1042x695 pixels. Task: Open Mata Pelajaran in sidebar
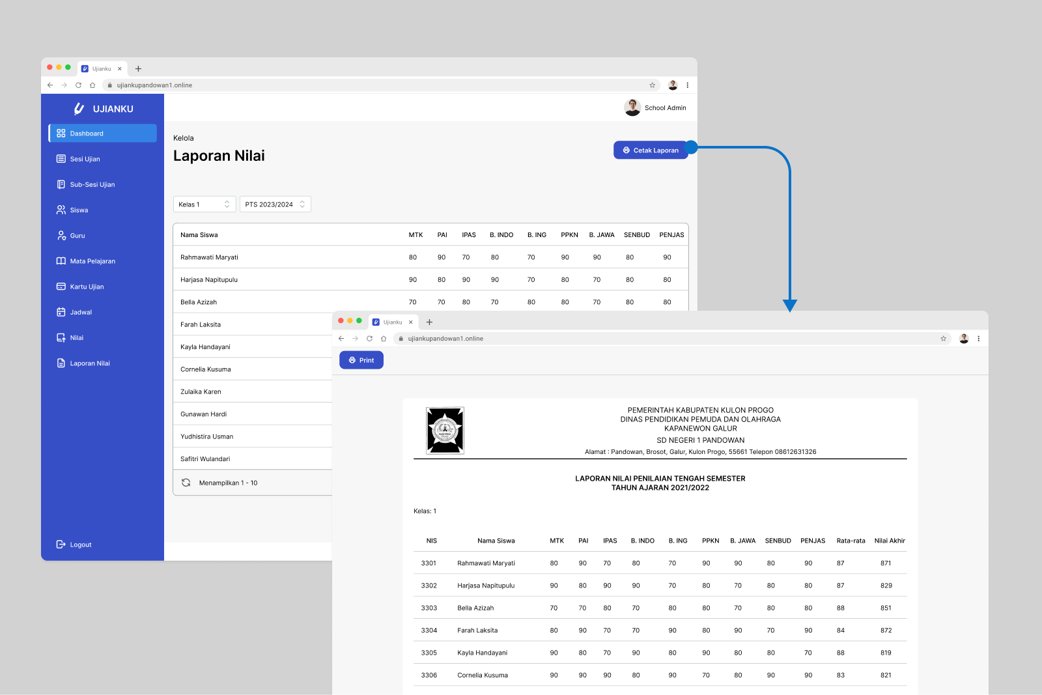point(92,261)
